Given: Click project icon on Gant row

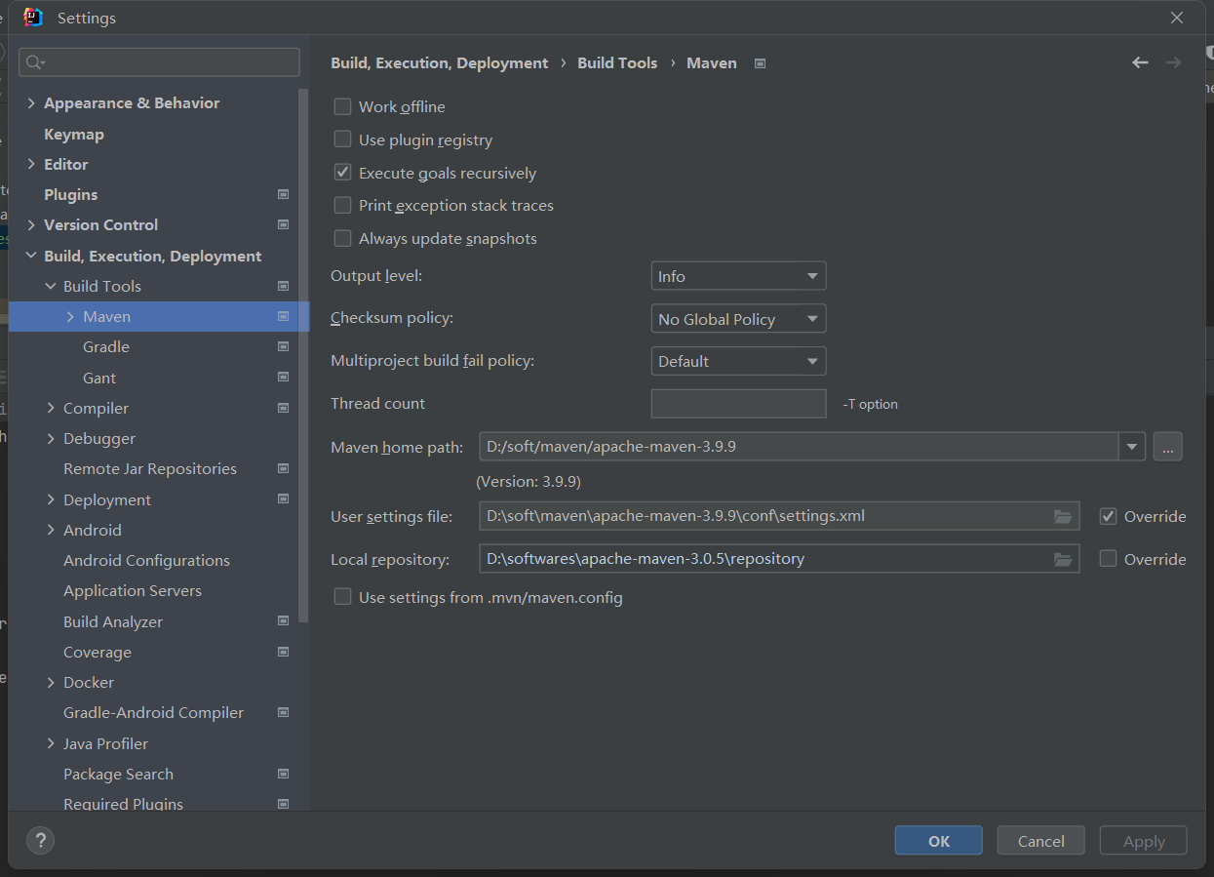Looking at the screenshot, I should pyautogui.click(x=283, y=378).
